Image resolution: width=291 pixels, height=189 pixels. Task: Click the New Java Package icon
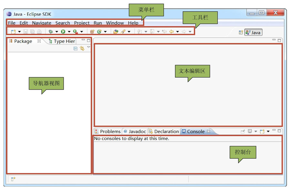click(x=92, y=32)
